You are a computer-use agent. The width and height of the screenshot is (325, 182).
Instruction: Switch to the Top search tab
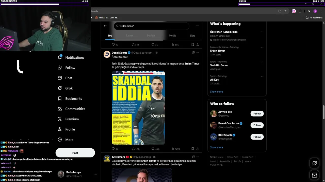110,36
